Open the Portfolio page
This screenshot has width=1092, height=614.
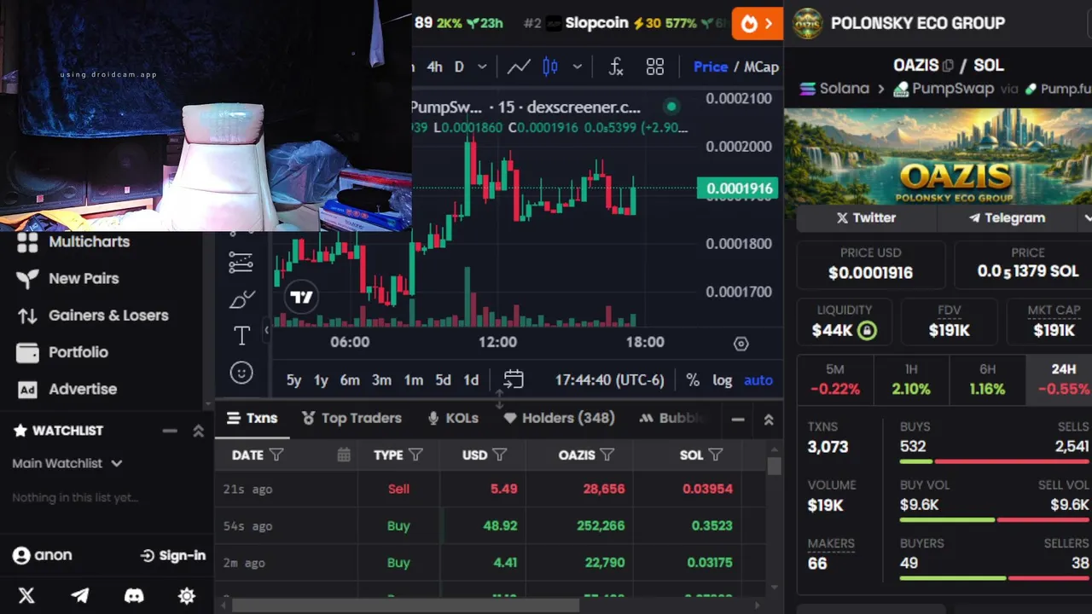(62, 351)
